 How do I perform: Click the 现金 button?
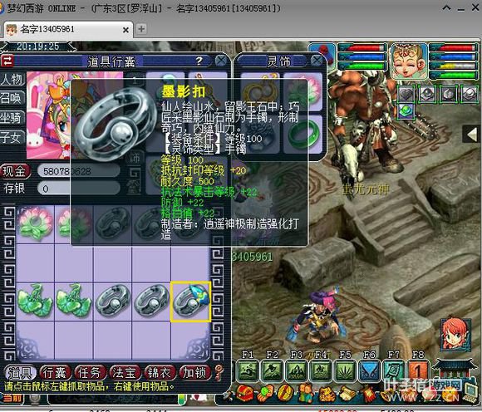click(15, 171)
